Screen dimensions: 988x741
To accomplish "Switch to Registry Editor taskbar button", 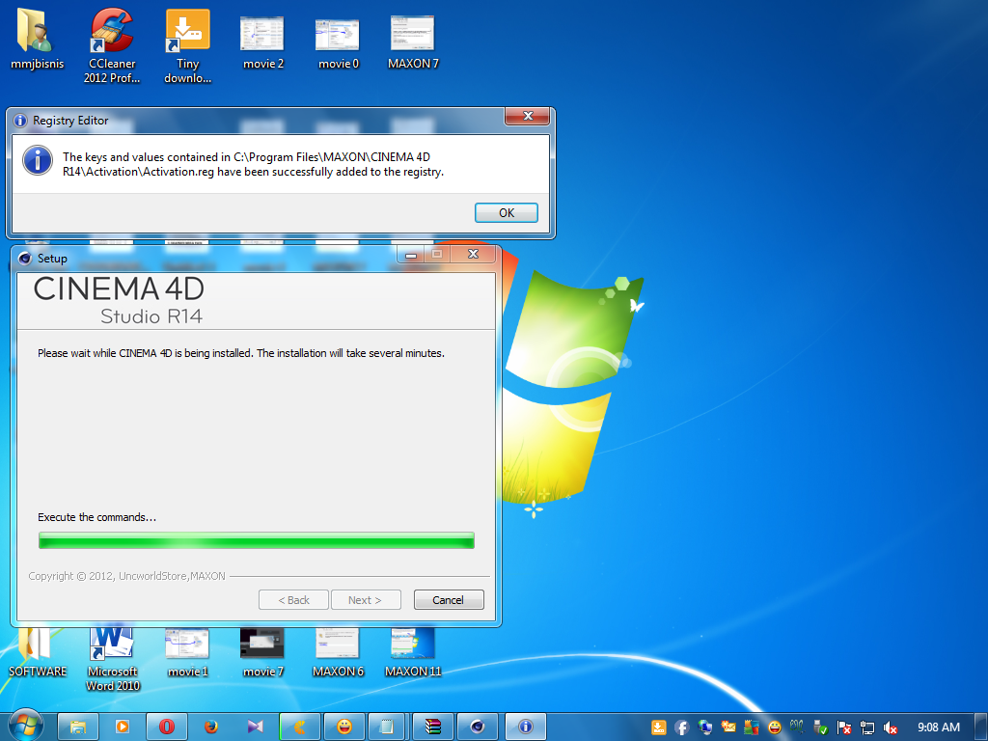I will pyautogui.click(x=526, y=727).
